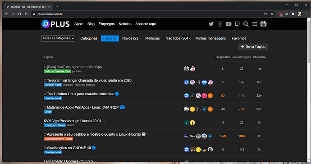
Task: Click first poster avatar on Telegram topic
Action: [187, 82]
